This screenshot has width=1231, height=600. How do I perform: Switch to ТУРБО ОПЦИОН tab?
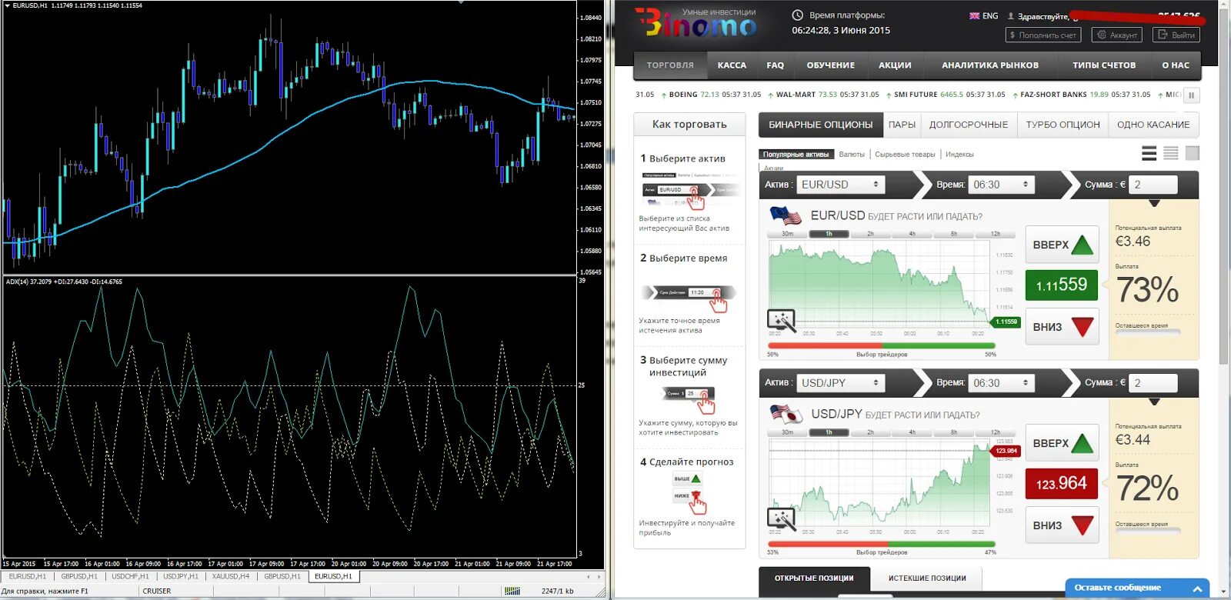tap(1063, 125)
